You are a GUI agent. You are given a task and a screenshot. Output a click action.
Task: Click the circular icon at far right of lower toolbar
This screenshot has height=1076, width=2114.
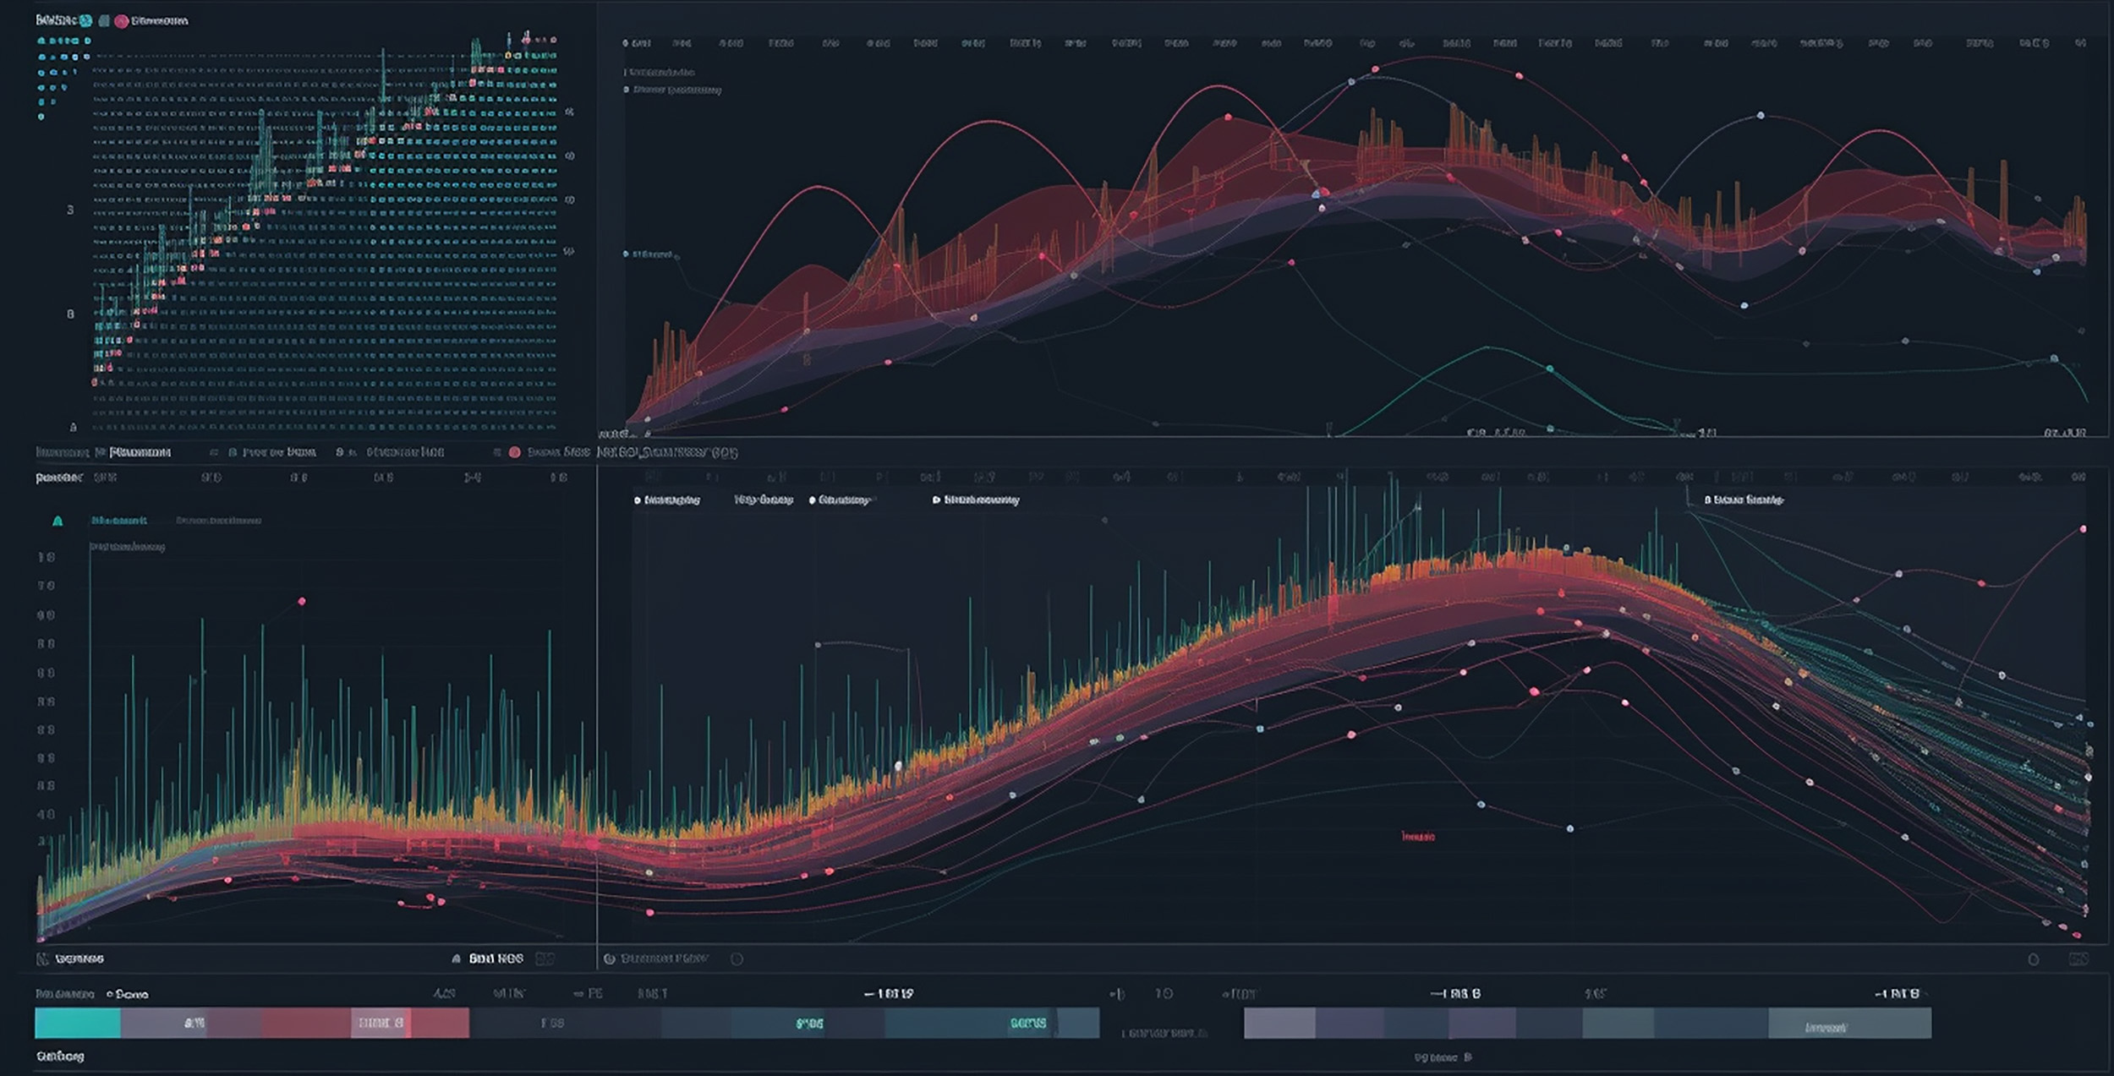point(2034,959)
